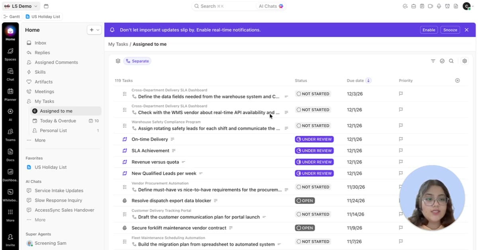The image size is (478, 250).
Task: Open the L5 Demo workspace dropdown
Action: [21, 6]
